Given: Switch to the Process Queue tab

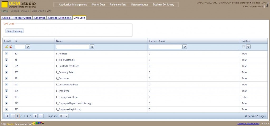Looking at the screenshot, I should coord(22,18).
